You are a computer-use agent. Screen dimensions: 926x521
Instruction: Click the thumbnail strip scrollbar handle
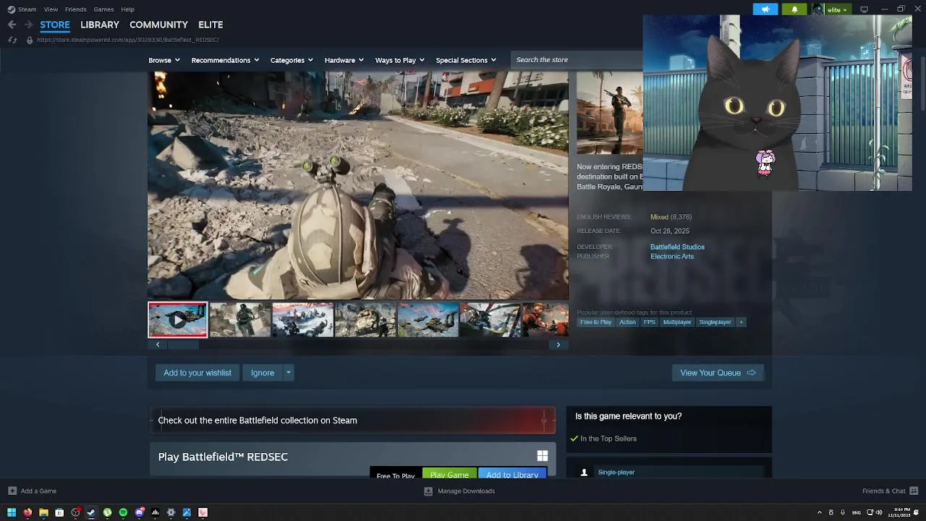[184, 345]
